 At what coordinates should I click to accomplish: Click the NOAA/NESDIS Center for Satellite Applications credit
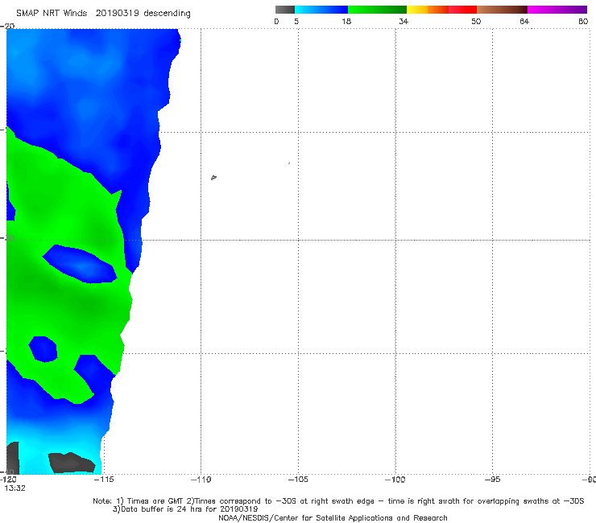(333, 518)
